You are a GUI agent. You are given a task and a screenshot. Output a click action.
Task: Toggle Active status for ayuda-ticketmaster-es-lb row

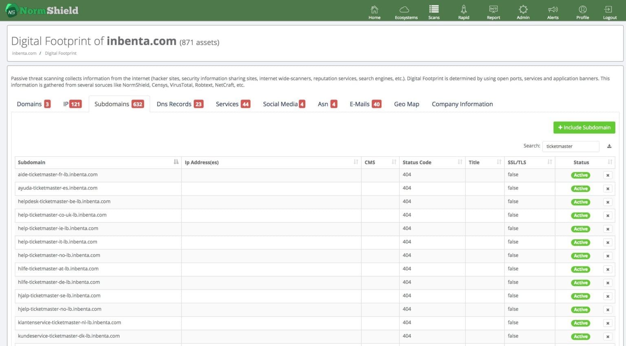tap(580, 189)
